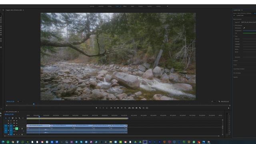Screen dimensions: 256x144
Task: Expand the Curves section in Lumetri
Action: click(235, 65)
